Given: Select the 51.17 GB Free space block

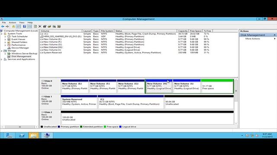Looking at the screenshot, I should click(x=217, y=86).
